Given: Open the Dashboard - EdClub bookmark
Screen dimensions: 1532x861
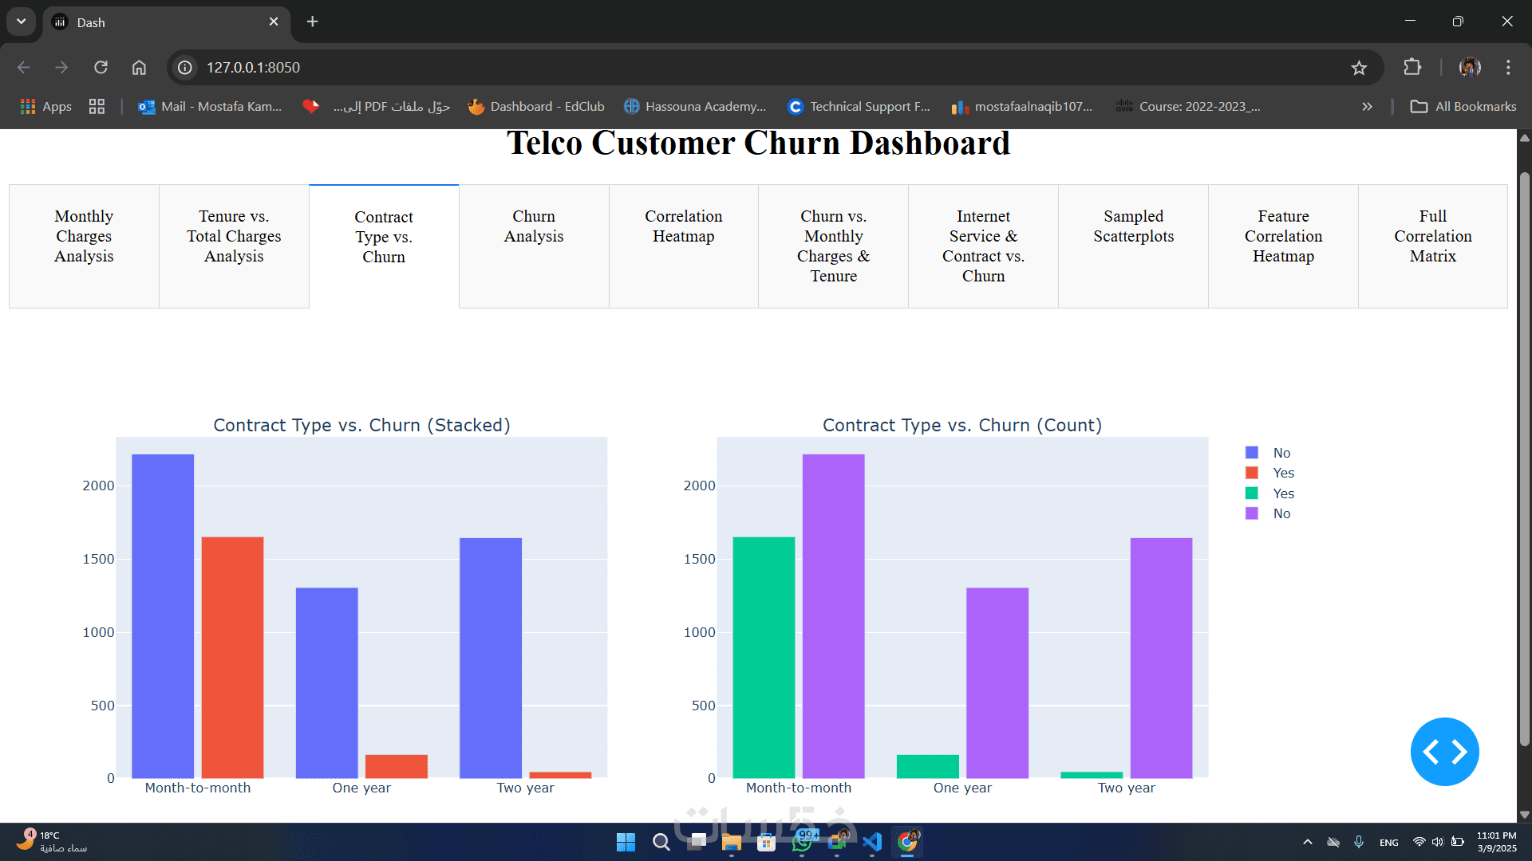Looking at the screenshot, I should [536, 107].
